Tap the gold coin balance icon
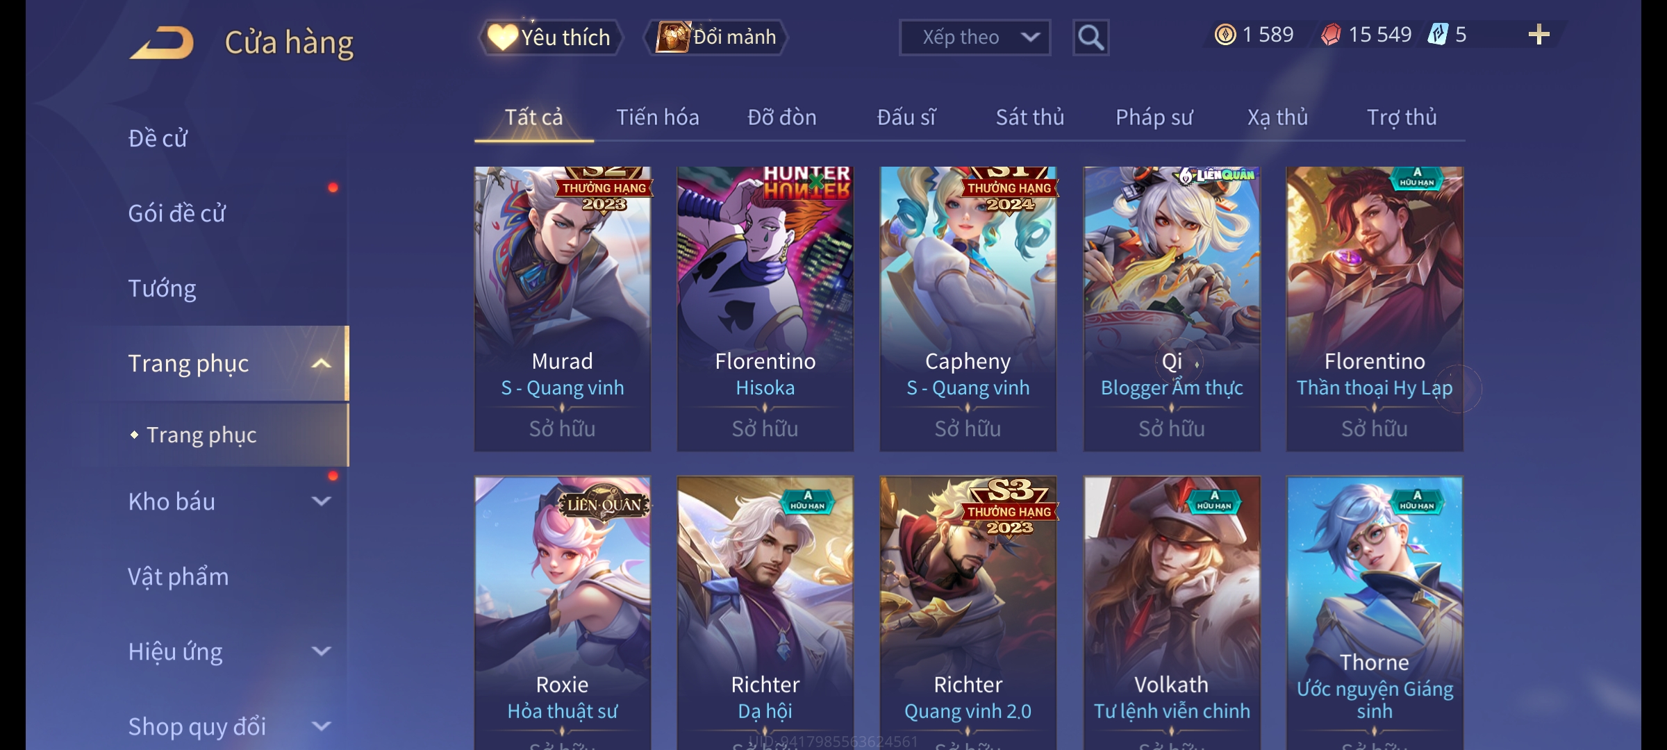The width and height of the screenshot is (1667, 750). [x=1225, y=35]
